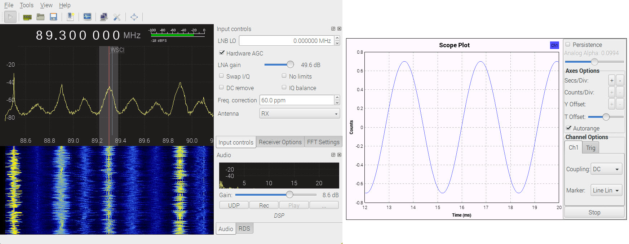This screenshot has height=244, width=629.
Task: Click the remote control computers icon
Action: (x=104, y=17)
